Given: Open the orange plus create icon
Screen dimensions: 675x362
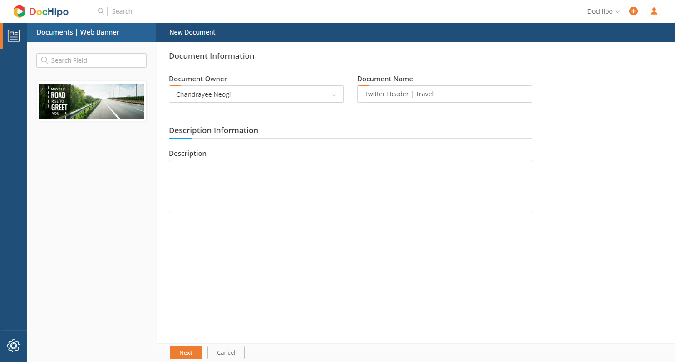Looking at the screenshot, I should pyautogui.click(x=633, y=11).
